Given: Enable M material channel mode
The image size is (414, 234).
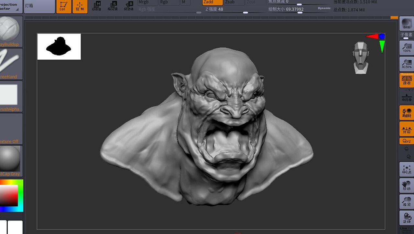Looking at the screenshot, I should (x=185, y=2).
